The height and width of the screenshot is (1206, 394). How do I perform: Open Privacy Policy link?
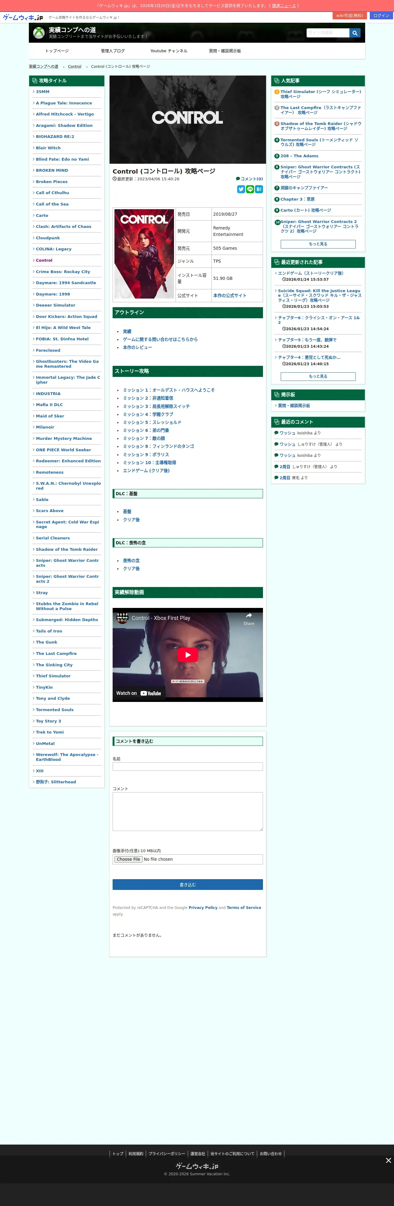tap(203, 907)
